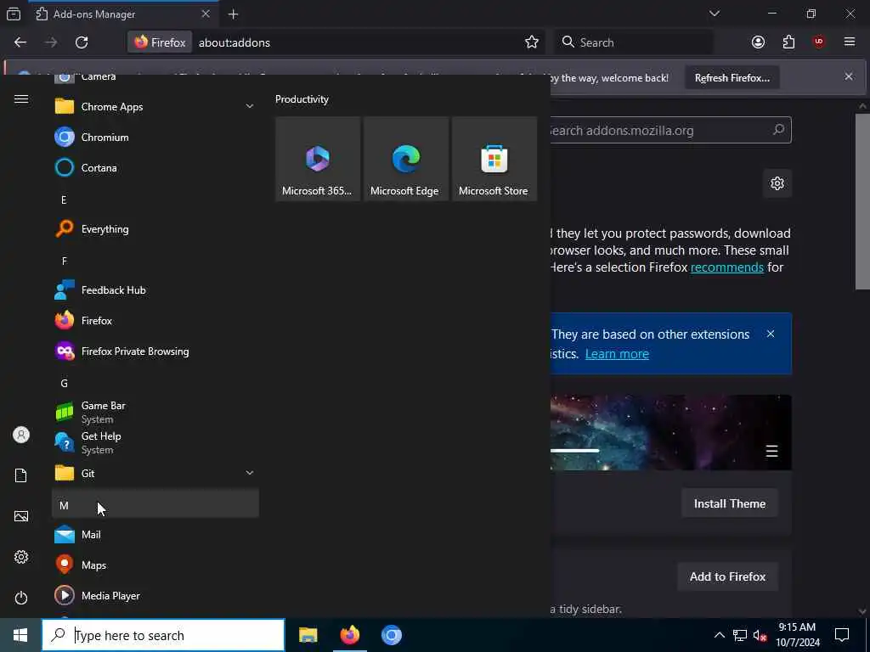Screen dimensions: 870x652
Task: Go back in Firefox
Action: 20,42
